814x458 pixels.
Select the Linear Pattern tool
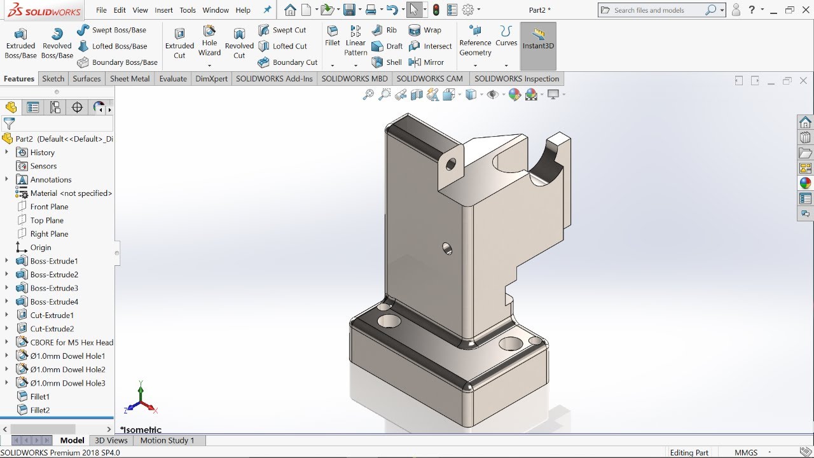click(x=355, y=41)
